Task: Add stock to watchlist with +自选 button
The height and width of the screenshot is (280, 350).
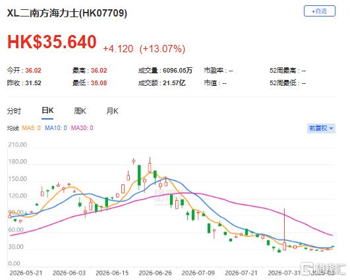Action: (x=320, y=11)
